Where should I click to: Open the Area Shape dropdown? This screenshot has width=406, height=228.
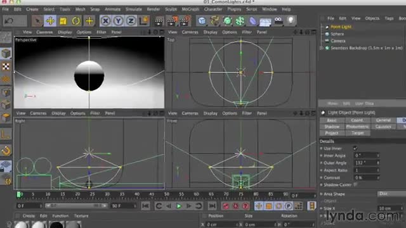(391, 194)
